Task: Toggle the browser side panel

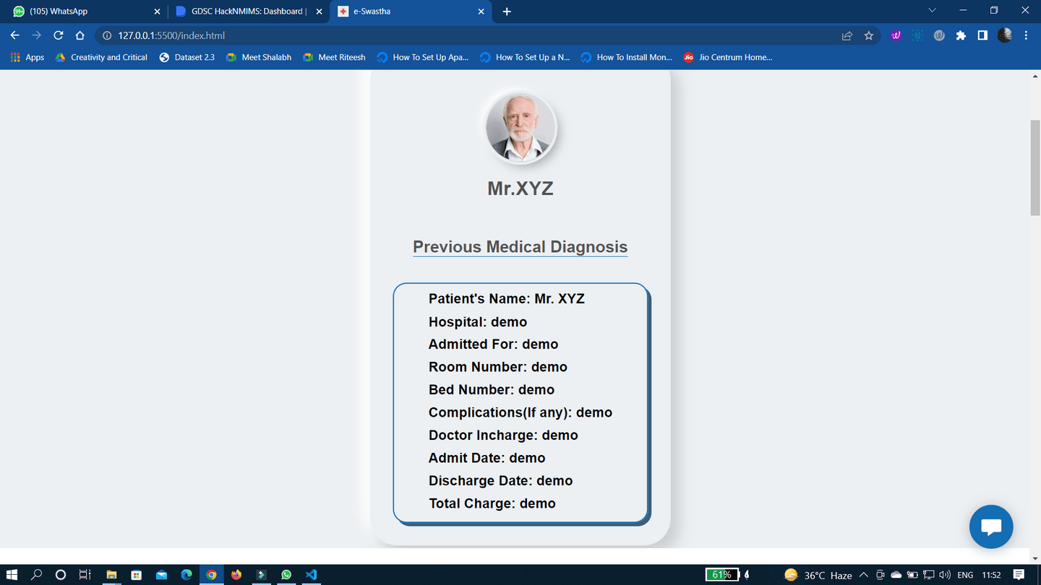Action: point(982,35)
